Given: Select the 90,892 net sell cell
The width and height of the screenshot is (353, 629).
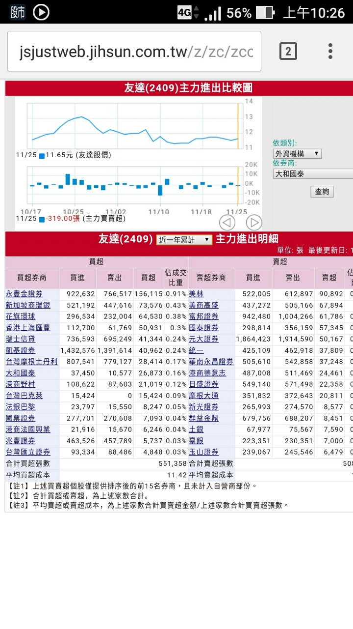Looking at the screenshot, I should pos(329,294).
